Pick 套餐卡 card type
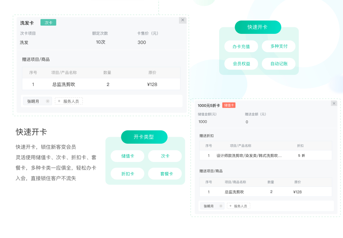The image size is (343, 238). (x=165, y=174)
